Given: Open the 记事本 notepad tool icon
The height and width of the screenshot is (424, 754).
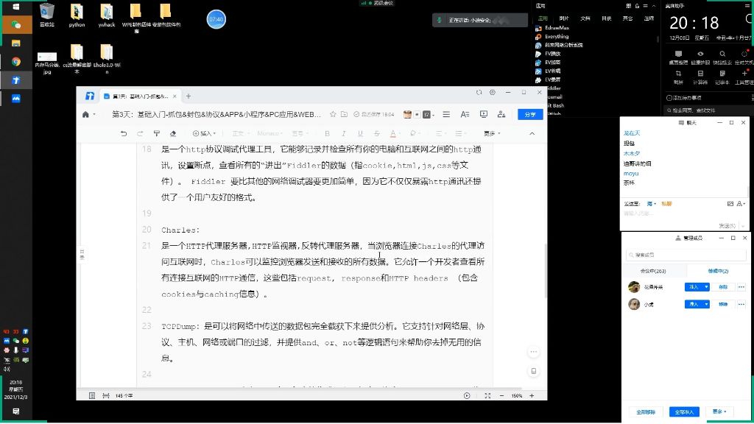Looking at the screenshot, I should [x=722, y=77].
